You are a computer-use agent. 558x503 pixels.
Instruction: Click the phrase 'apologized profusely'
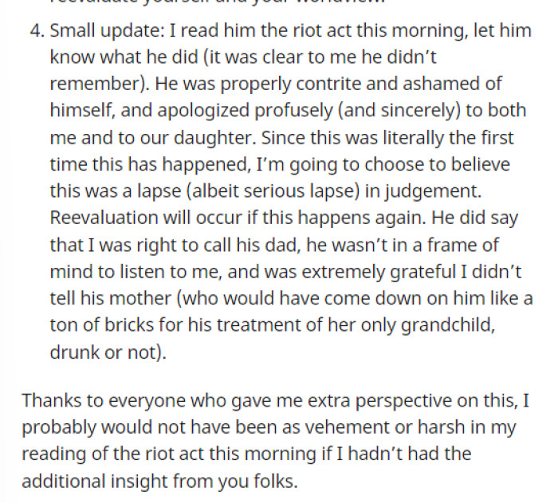tap(245, 111)
